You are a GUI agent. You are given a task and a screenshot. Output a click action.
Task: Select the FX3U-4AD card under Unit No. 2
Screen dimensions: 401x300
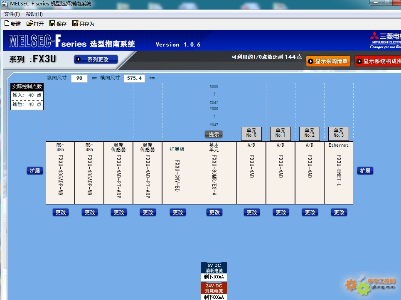[310, 173]
